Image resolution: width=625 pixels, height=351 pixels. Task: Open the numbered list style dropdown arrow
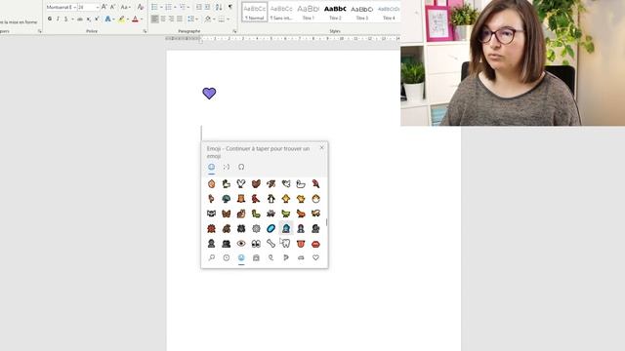coord(175,7)
